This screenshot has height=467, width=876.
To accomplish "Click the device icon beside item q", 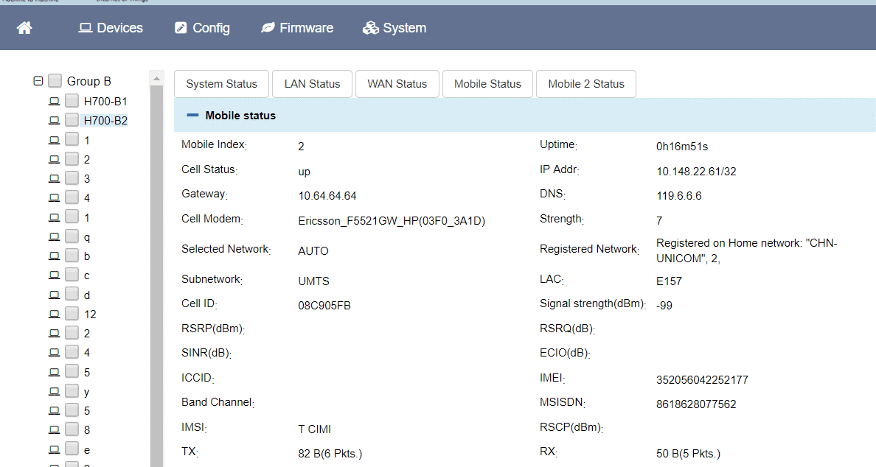I will 54,237.
